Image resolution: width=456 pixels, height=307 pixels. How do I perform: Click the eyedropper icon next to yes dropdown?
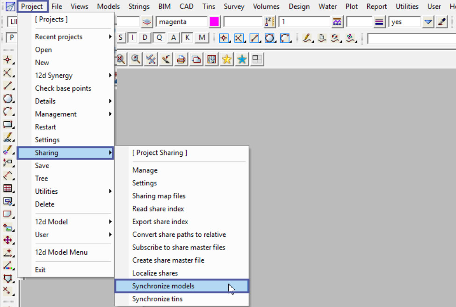[x=442, y=22]
